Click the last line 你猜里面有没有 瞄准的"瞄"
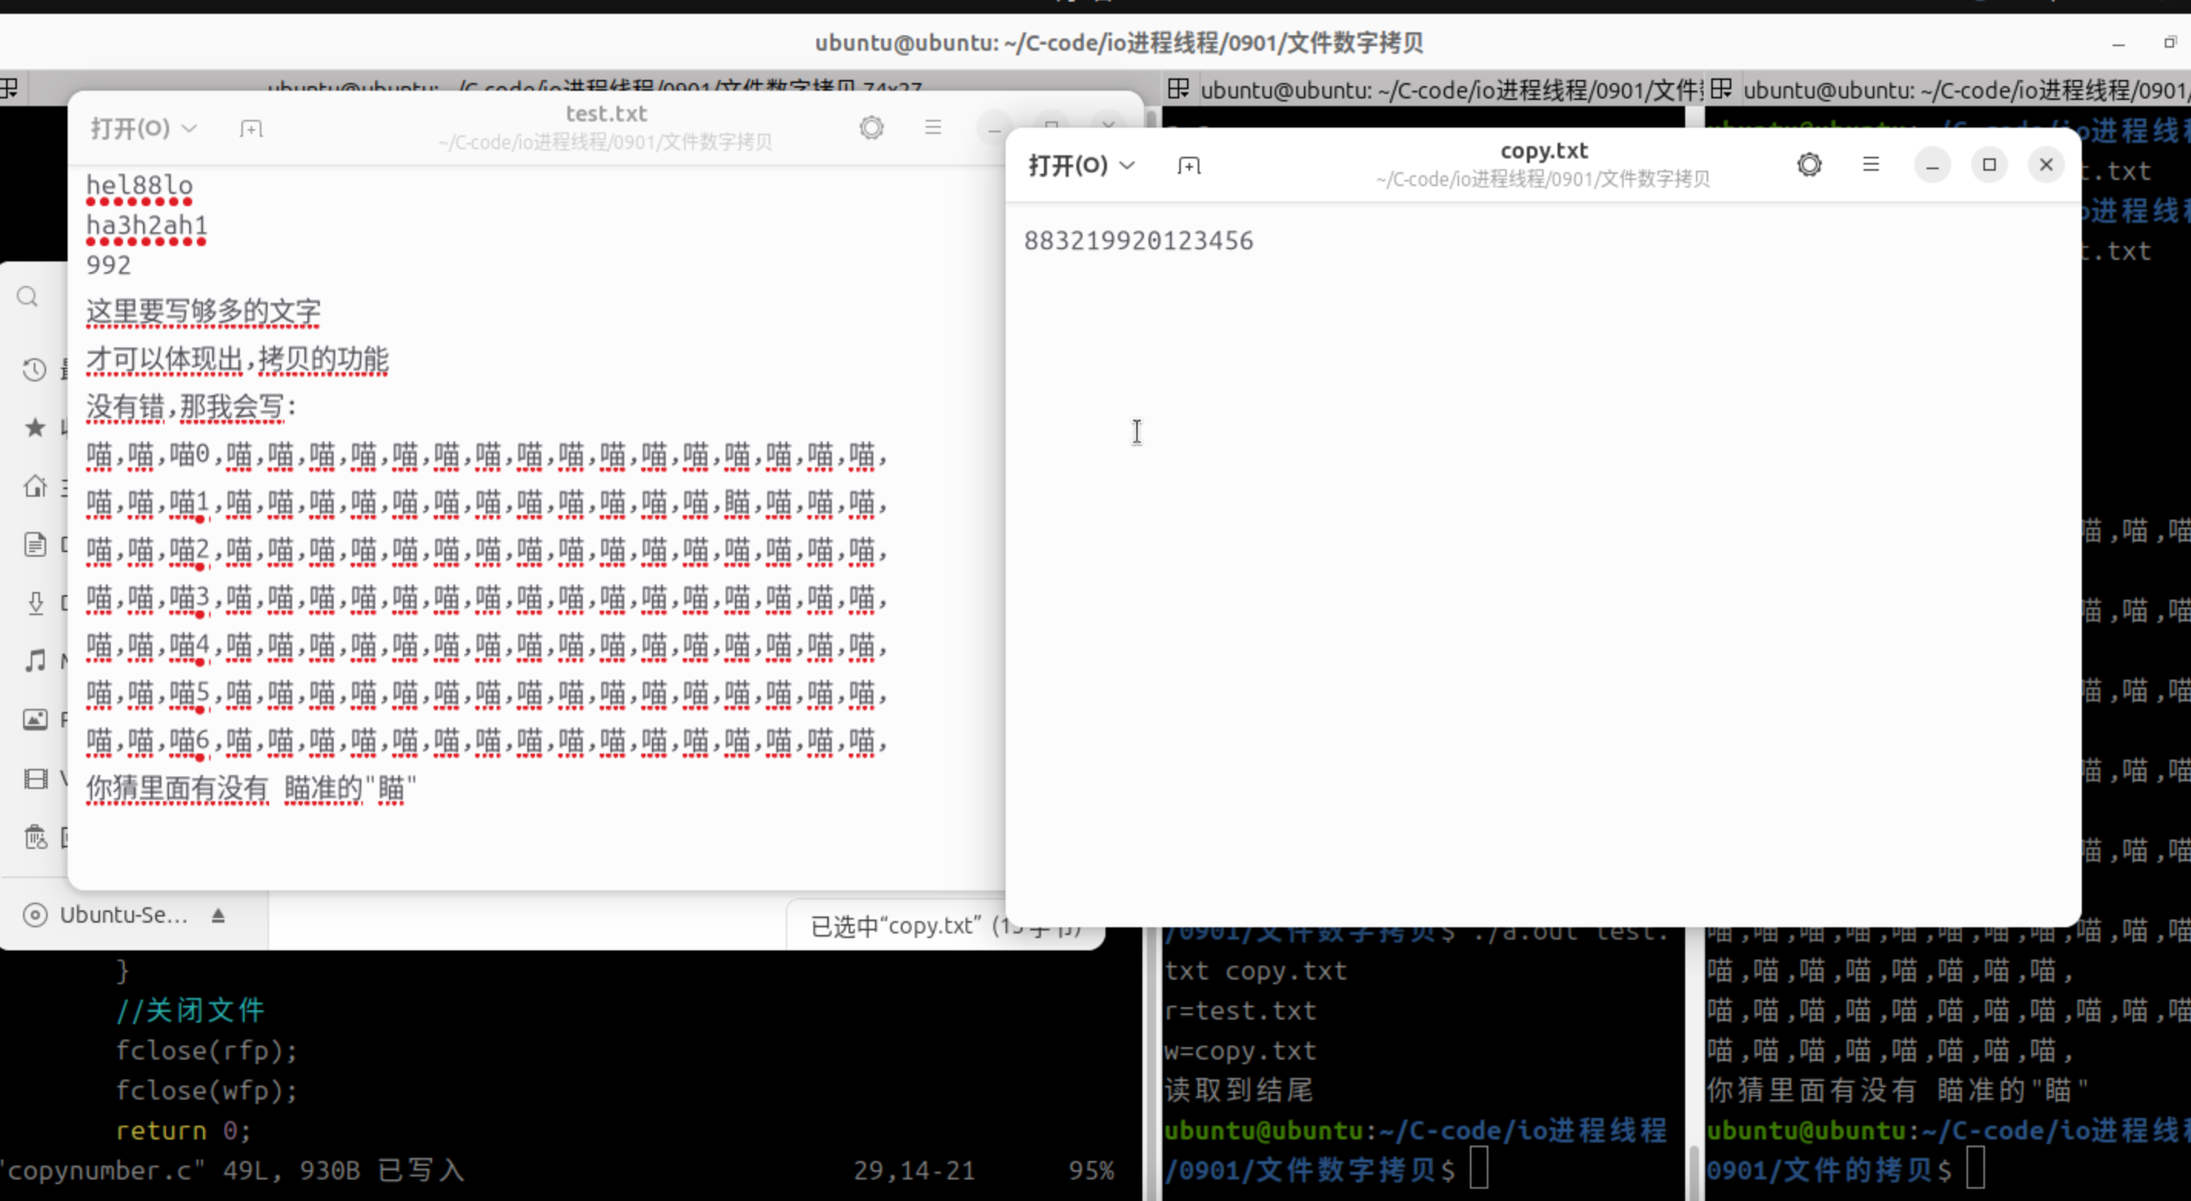Image resolution: width=2191 pixels, height=1201 pixels. pos(251,788)
